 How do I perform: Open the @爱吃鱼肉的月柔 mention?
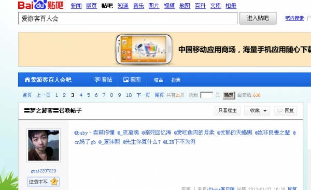pyautogui.click(x=194, y=133)
